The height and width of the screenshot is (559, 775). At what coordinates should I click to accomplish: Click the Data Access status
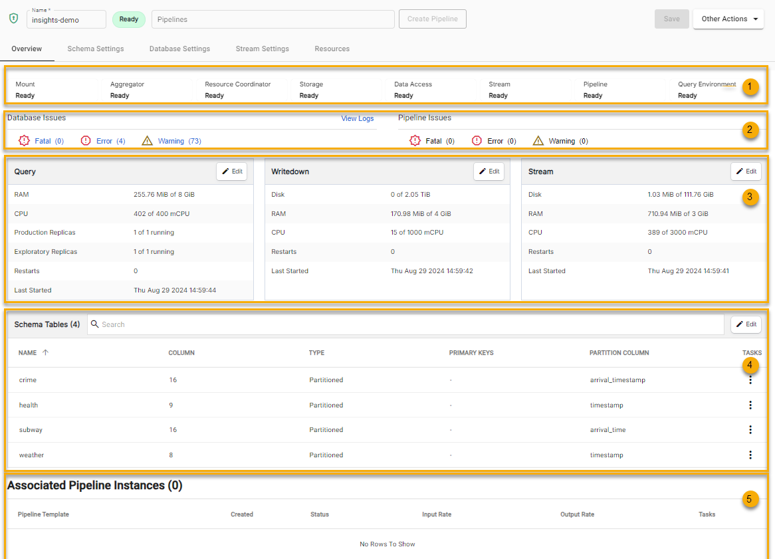pyautogui.click(x=403, y=96)
